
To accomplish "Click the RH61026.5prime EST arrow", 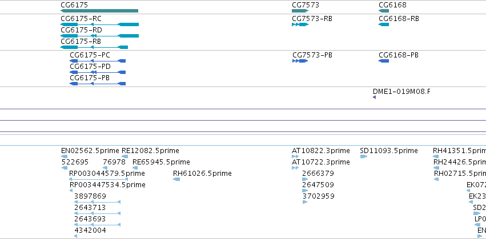I will 176,179.
